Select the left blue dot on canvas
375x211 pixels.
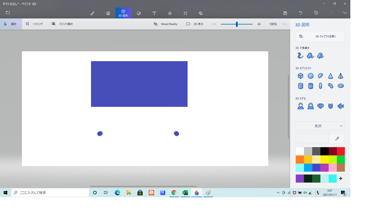100,133
